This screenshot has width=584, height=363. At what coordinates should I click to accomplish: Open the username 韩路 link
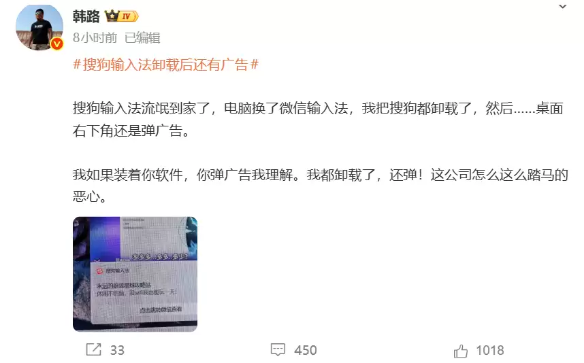(86, 16)
